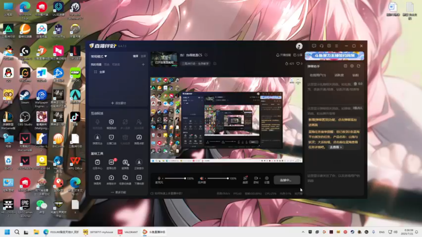The height and width of the screenshot is (237, 422).
Task: Click the 去查看 > button
Action: 335,147
